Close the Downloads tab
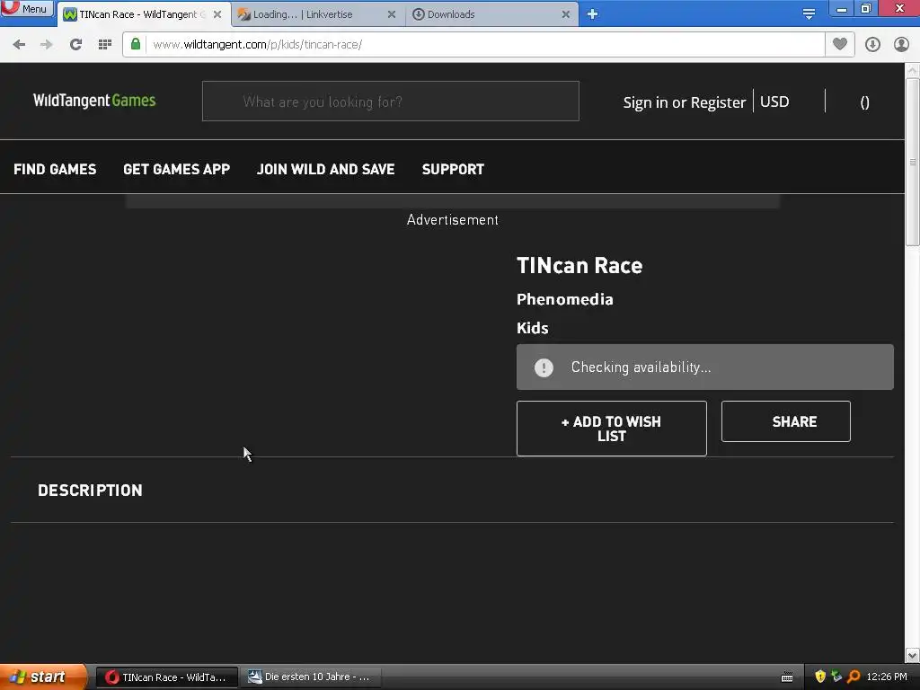Viewport: 920px width, 690px height. point(566,14)
